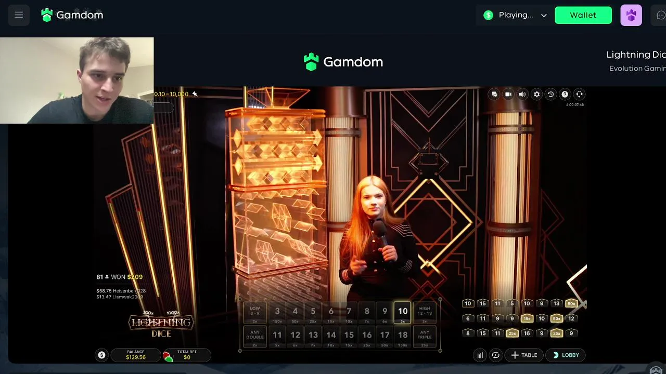Viewport: 666px width, 374px height.
Task: Select the highlighted total 10 spot
Action: coord(403,313)
